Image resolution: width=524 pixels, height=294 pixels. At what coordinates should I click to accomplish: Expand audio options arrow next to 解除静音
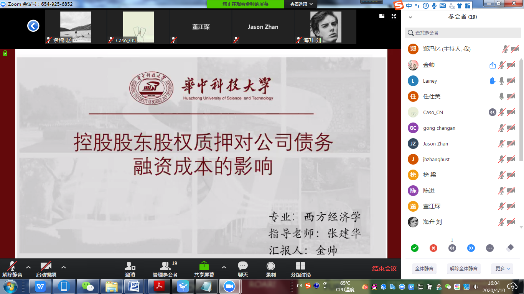[x=28, y=267]
